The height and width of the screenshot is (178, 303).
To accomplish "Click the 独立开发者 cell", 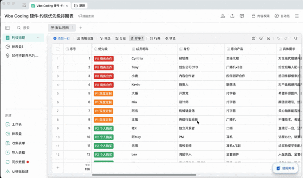I will (201, 128).
